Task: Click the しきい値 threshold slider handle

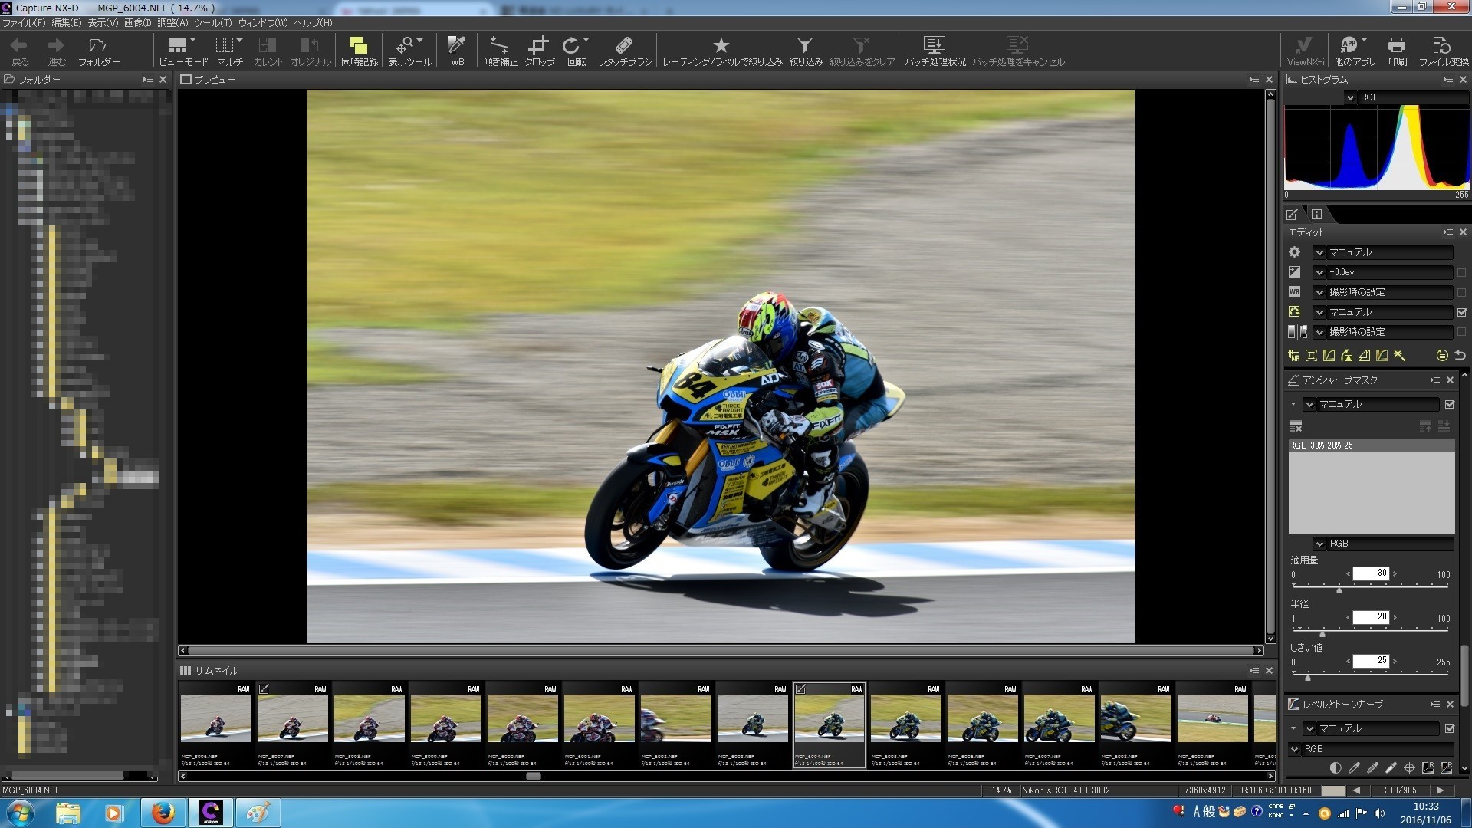Action: pos(1308,678)
